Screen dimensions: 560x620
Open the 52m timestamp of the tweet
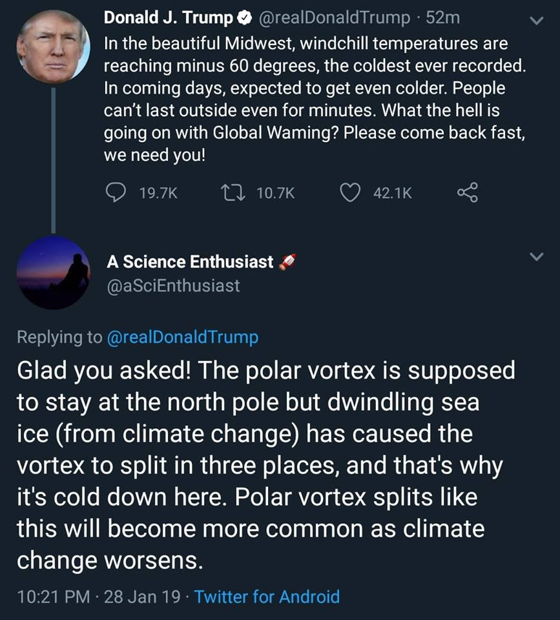[443, 18]
